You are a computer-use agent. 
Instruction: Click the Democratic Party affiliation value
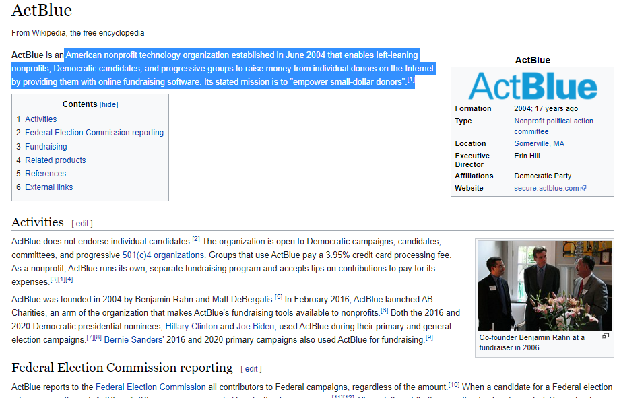click(x=543, y=176)
